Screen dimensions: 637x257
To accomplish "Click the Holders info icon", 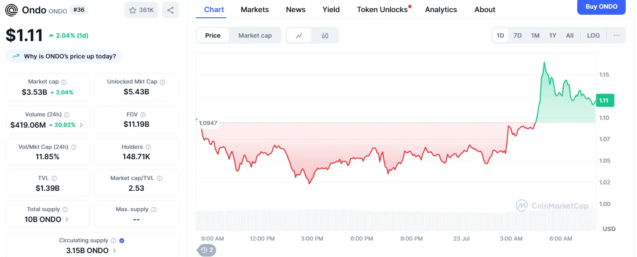I will tap(148, 147).
